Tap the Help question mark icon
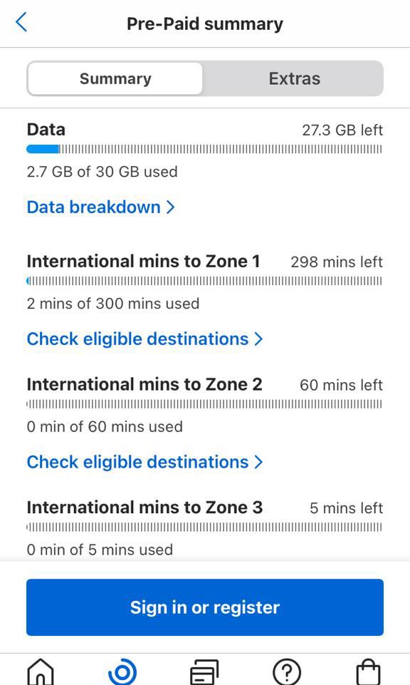410x685 pixels. click(x=286, y=671)
